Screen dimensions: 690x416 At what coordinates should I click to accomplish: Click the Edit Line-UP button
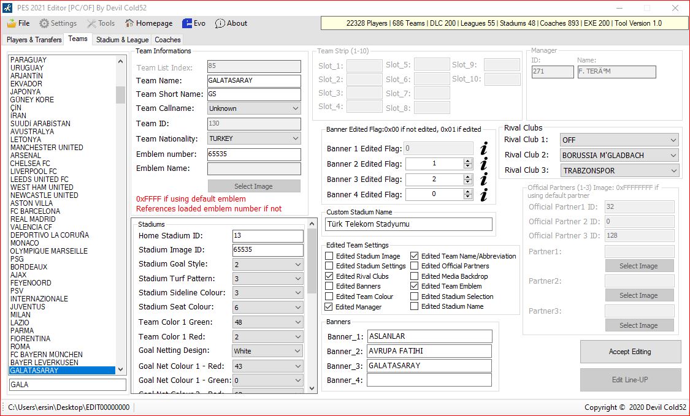point(630,379)
